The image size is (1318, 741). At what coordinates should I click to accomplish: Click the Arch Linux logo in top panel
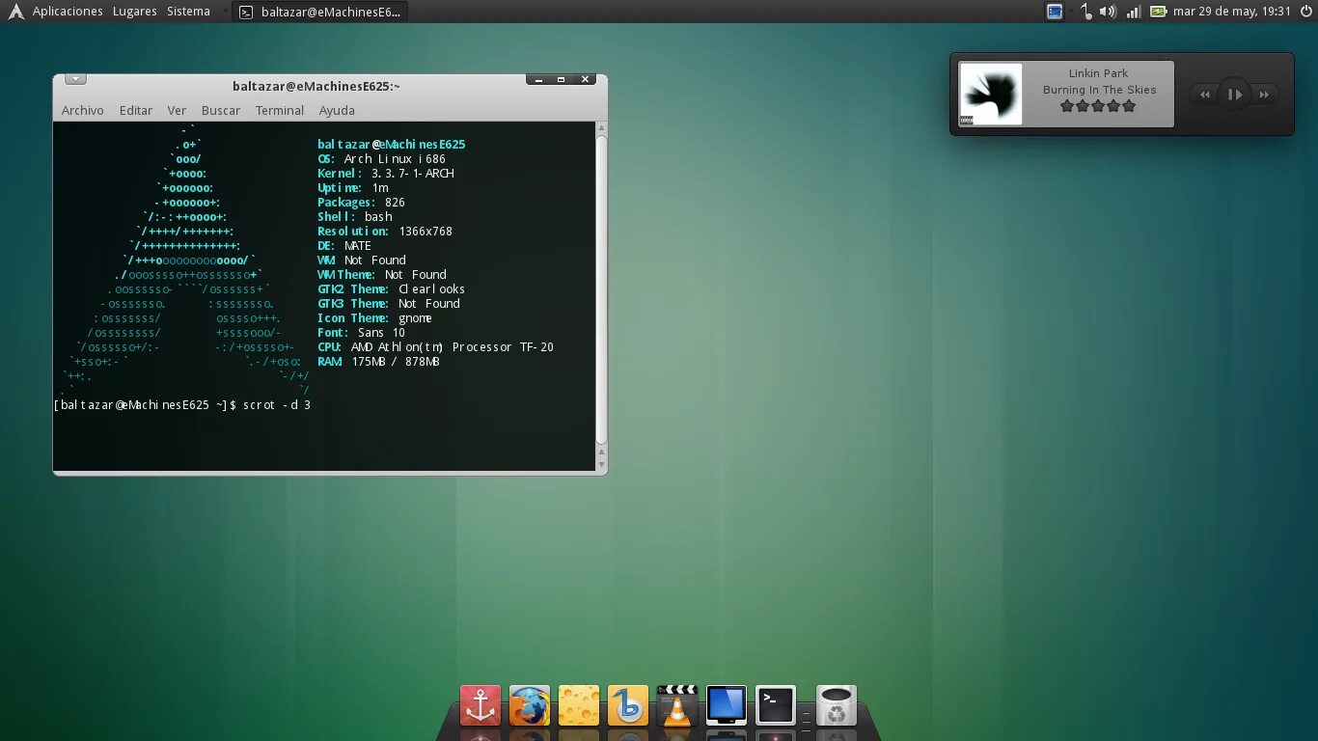(15, 12)
